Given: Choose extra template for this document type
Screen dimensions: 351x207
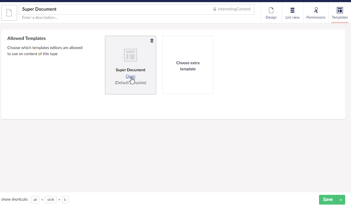Looking at the screenshot, I should click(188, 65).
